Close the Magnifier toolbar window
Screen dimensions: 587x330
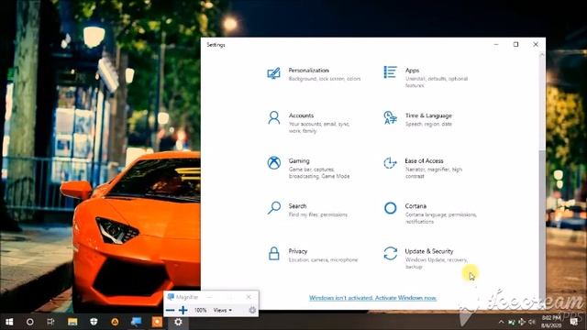[x=249, y=297]
